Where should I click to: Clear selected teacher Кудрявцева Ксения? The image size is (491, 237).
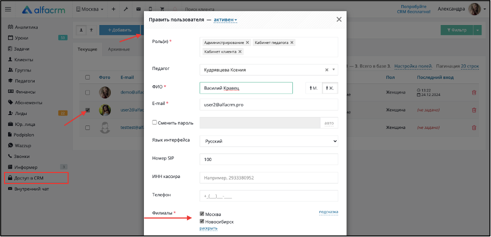326,70
